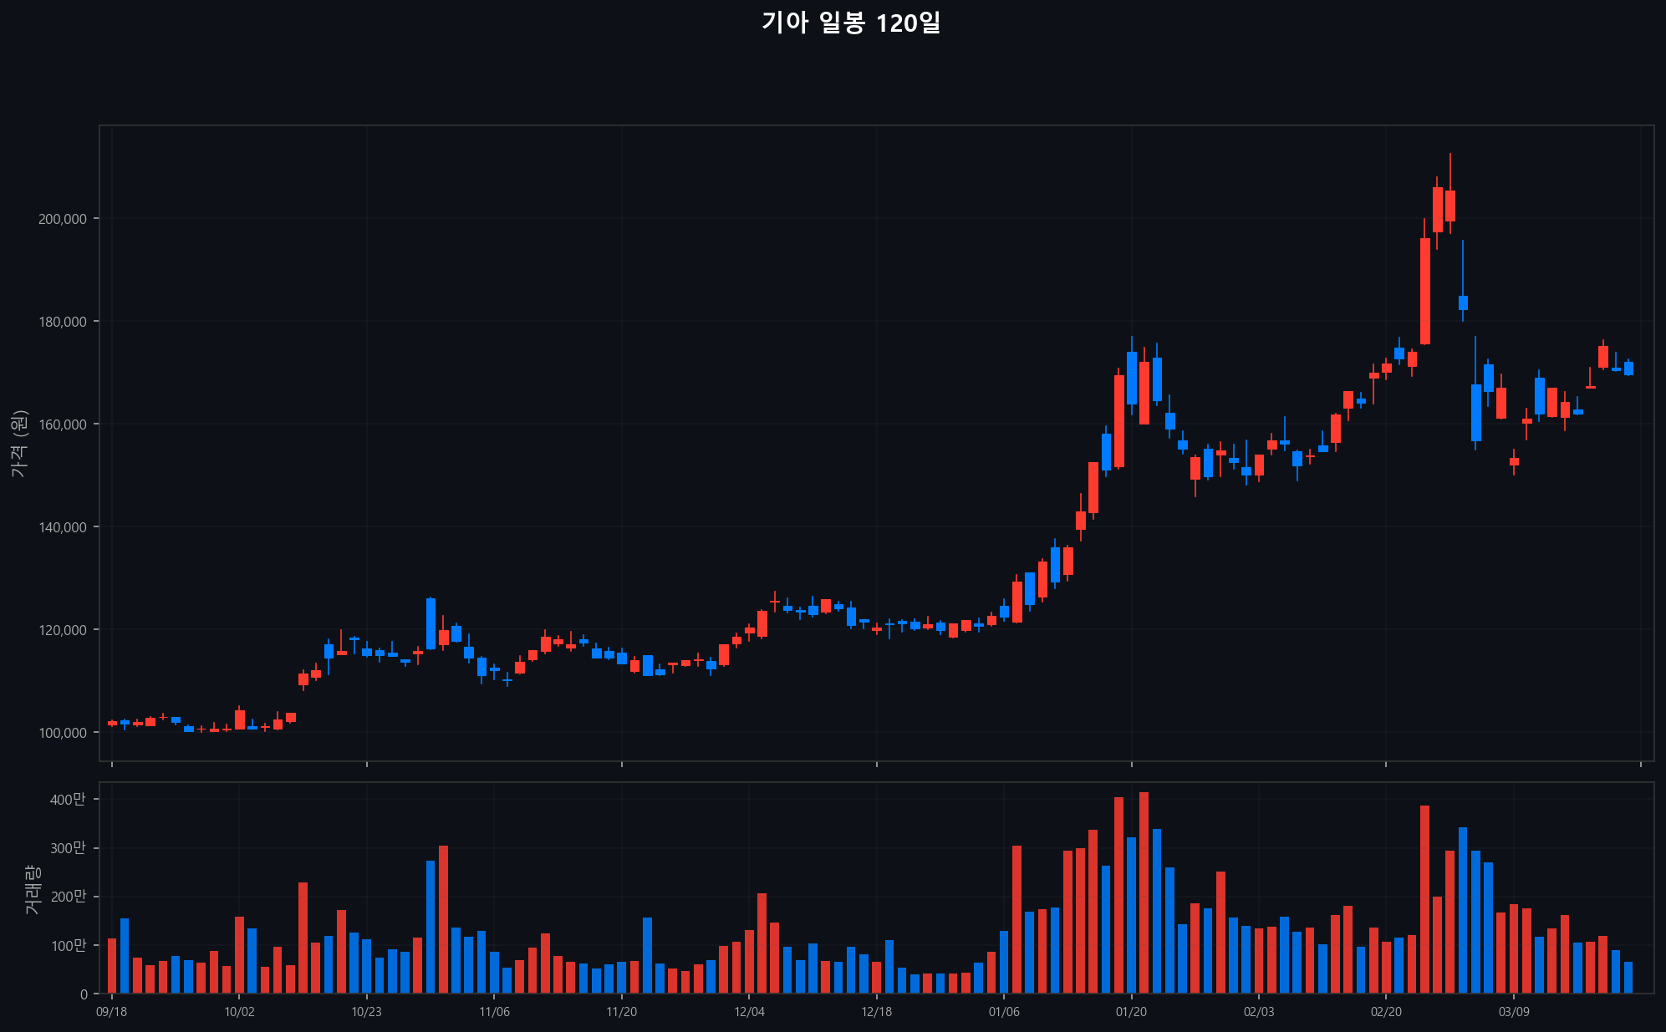Click the 11/06 date label
Screen dimensions: 1666x1032
coord(494,1012)
